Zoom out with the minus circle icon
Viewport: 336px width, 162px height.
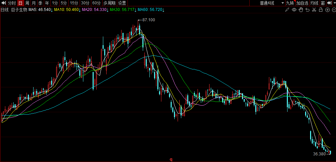(333, 10)
